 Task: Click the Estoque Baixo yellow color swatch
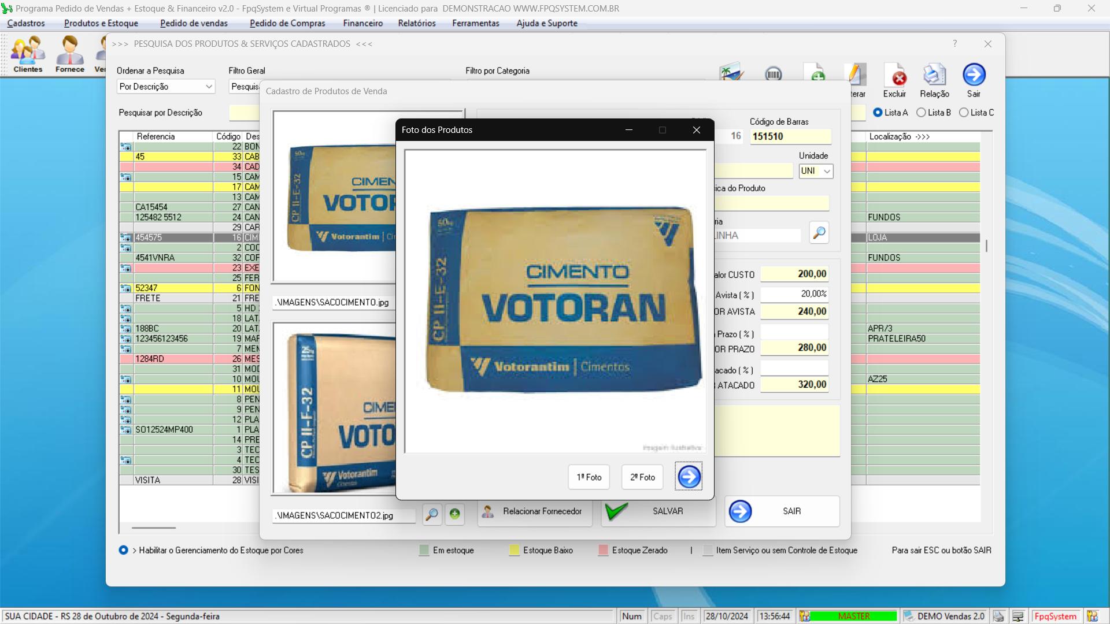[514, 550]
